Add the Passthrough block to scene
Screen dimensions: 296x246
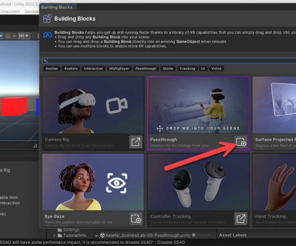[x=241, y=142]
